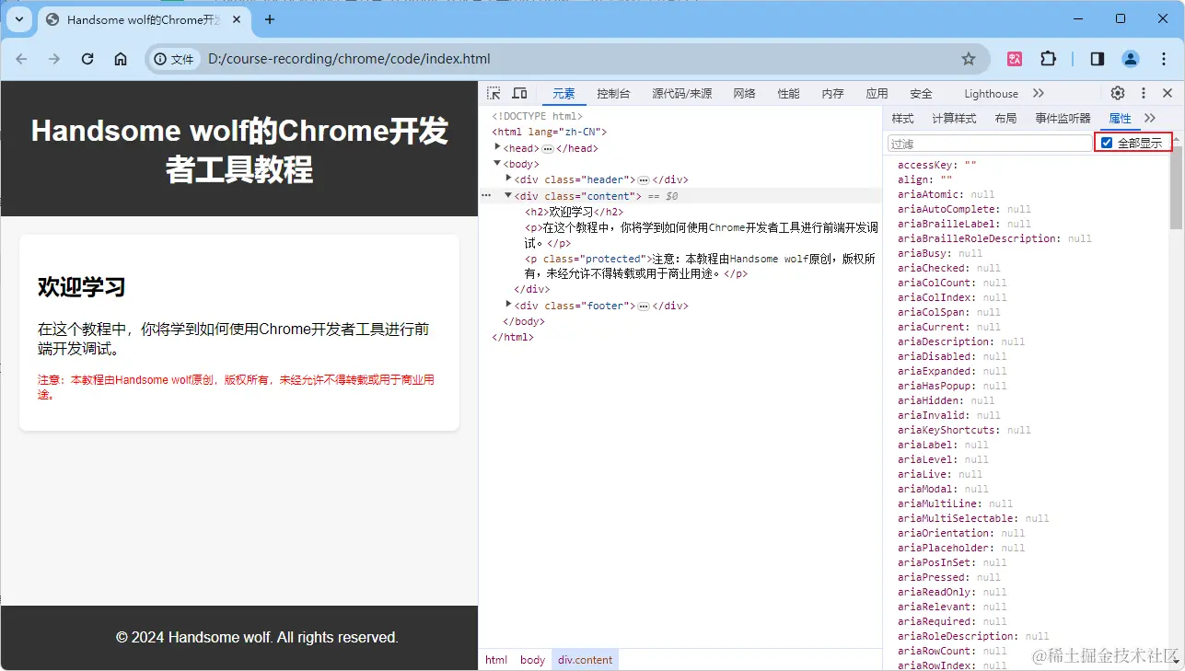Collapse the div class content node
The image size is (1185, 671).
(x=508, y=195)
